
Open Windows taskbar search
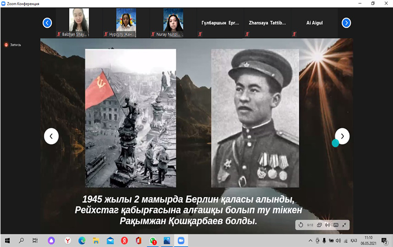21,240
